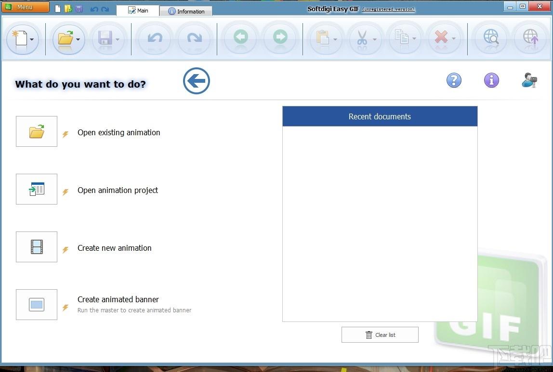
Task: Click the Paste clipboard toolbar icon
Action: coord(322,38)
